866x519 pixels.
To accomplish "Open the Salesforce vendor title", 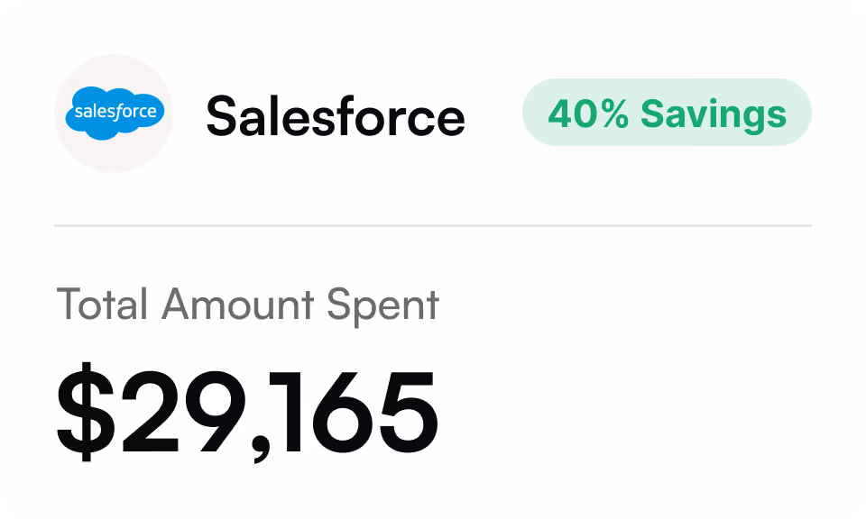I will pyautogui.click(x=336, y=116).
